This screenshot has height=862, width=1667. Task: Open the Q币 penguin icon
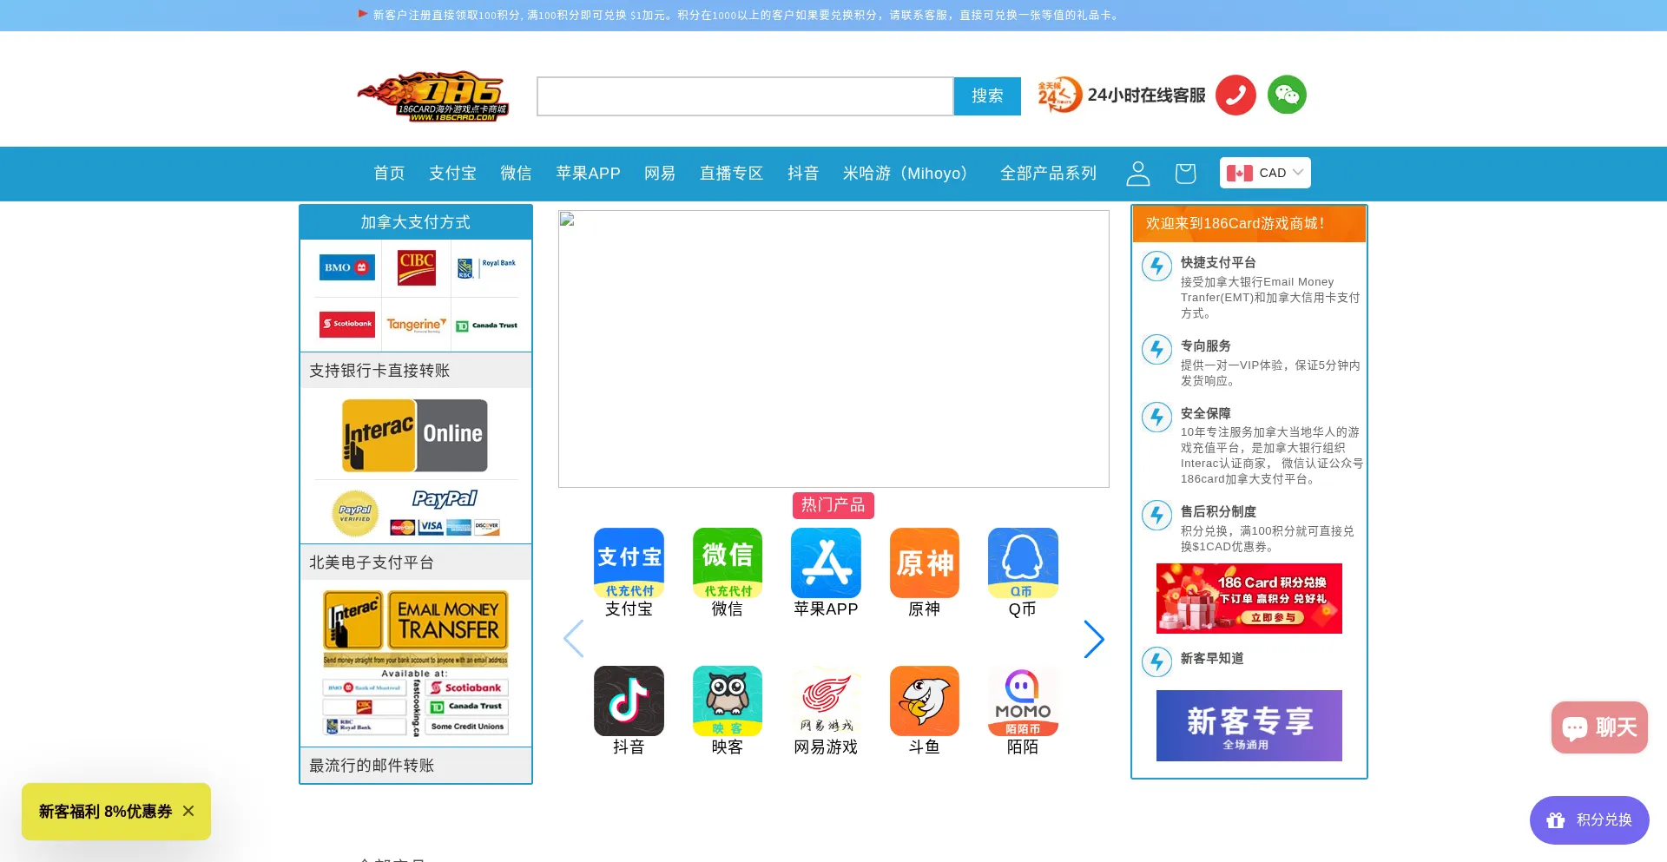[x=1023, y=563]
